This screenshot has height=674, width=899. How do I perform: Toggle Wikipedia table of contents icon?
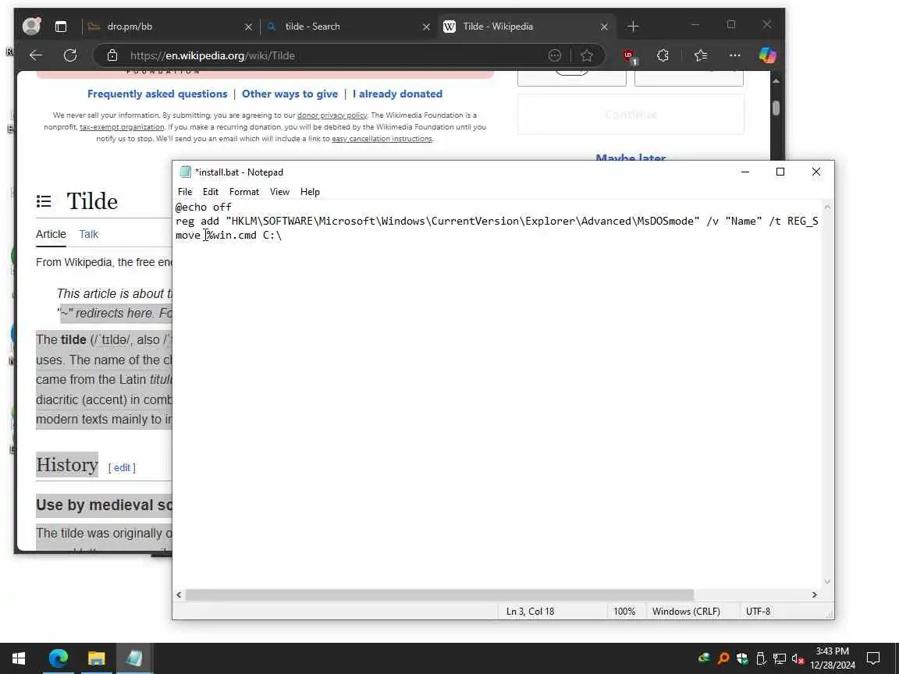pyautogui.click(x=44, y=201)
